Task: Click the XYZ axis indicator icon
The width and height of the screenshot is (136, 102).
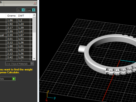Action: (50, 96)
